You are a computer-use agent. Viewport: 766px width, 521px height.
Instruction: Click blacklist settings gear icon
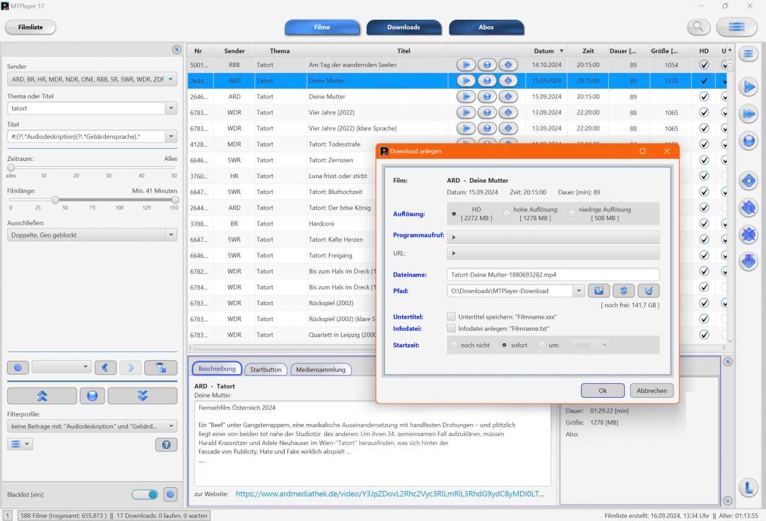pyautogui.click(x=170, y=494)
